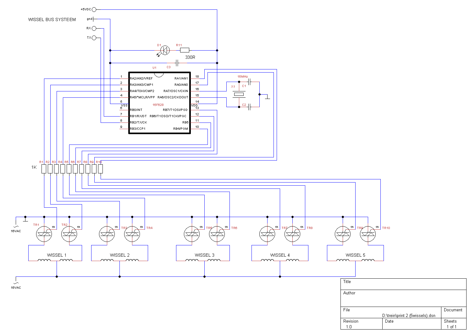
Task: Select capacitor C2 below the crystal
Action: click(249, 107)
